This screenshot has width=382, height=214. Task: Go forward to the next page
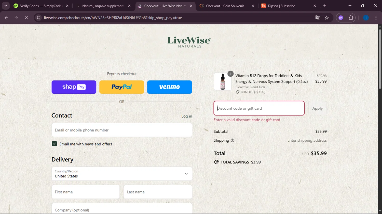(x=16, y=18)
